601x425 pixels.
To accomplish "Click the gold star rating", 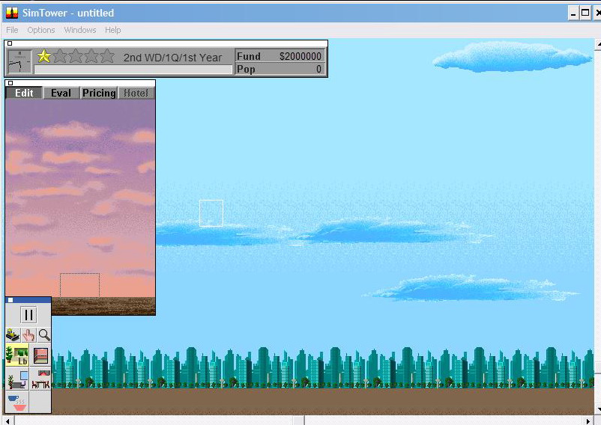I will tap(44, 56).
